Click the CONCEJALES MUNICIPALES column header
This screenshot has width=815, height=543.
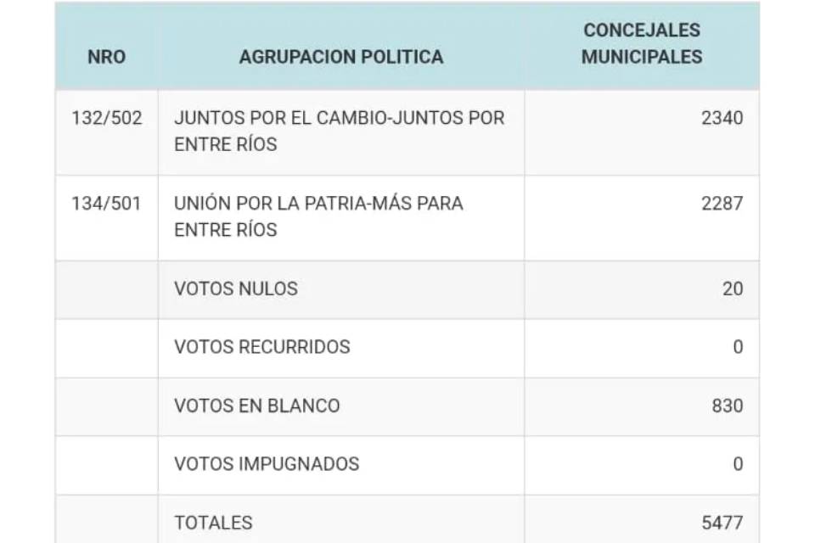click(x=642, y=43)
